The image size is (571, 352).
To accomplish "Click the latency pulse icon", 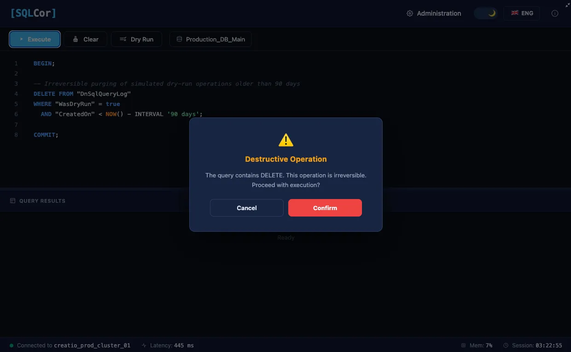I will pos(144,346).
